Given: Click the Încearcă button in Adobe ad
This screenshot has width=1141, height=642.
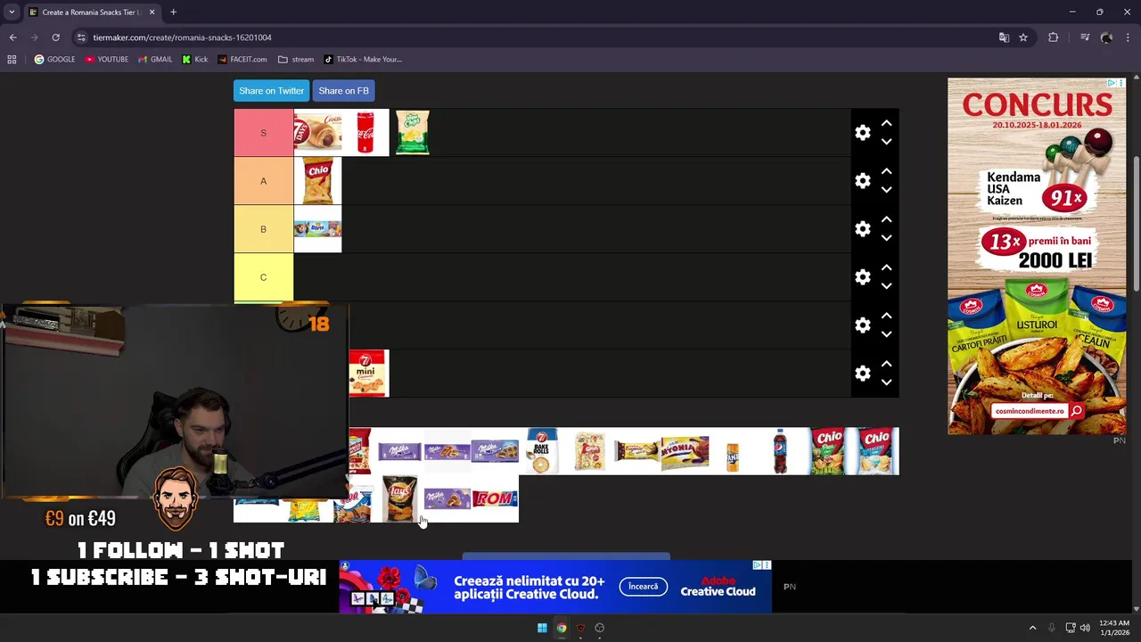Looking at the screenshot, I should point(643,587).
